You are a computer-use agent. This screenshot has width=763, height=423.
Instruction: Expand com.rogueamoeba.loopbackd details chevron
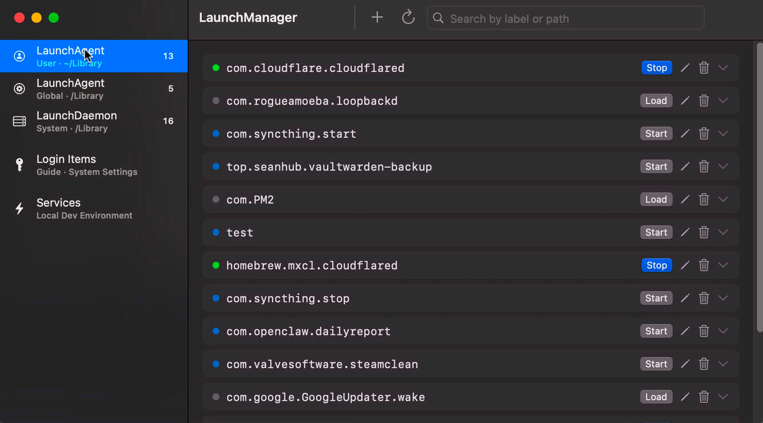pos(723,101)
